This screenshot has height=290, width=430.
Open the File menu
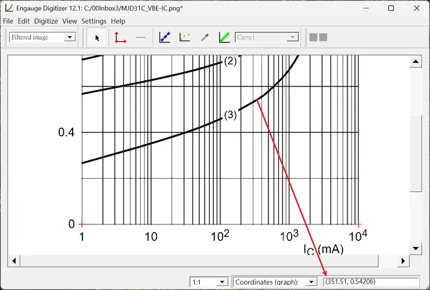tap(8, 21)
